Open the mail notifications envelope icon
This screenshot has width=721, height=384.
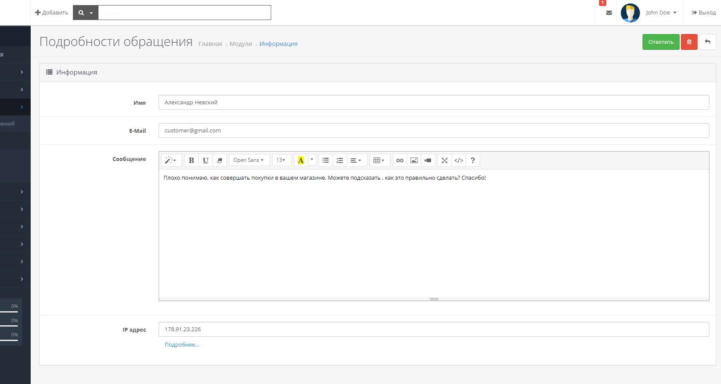(609, 13)
